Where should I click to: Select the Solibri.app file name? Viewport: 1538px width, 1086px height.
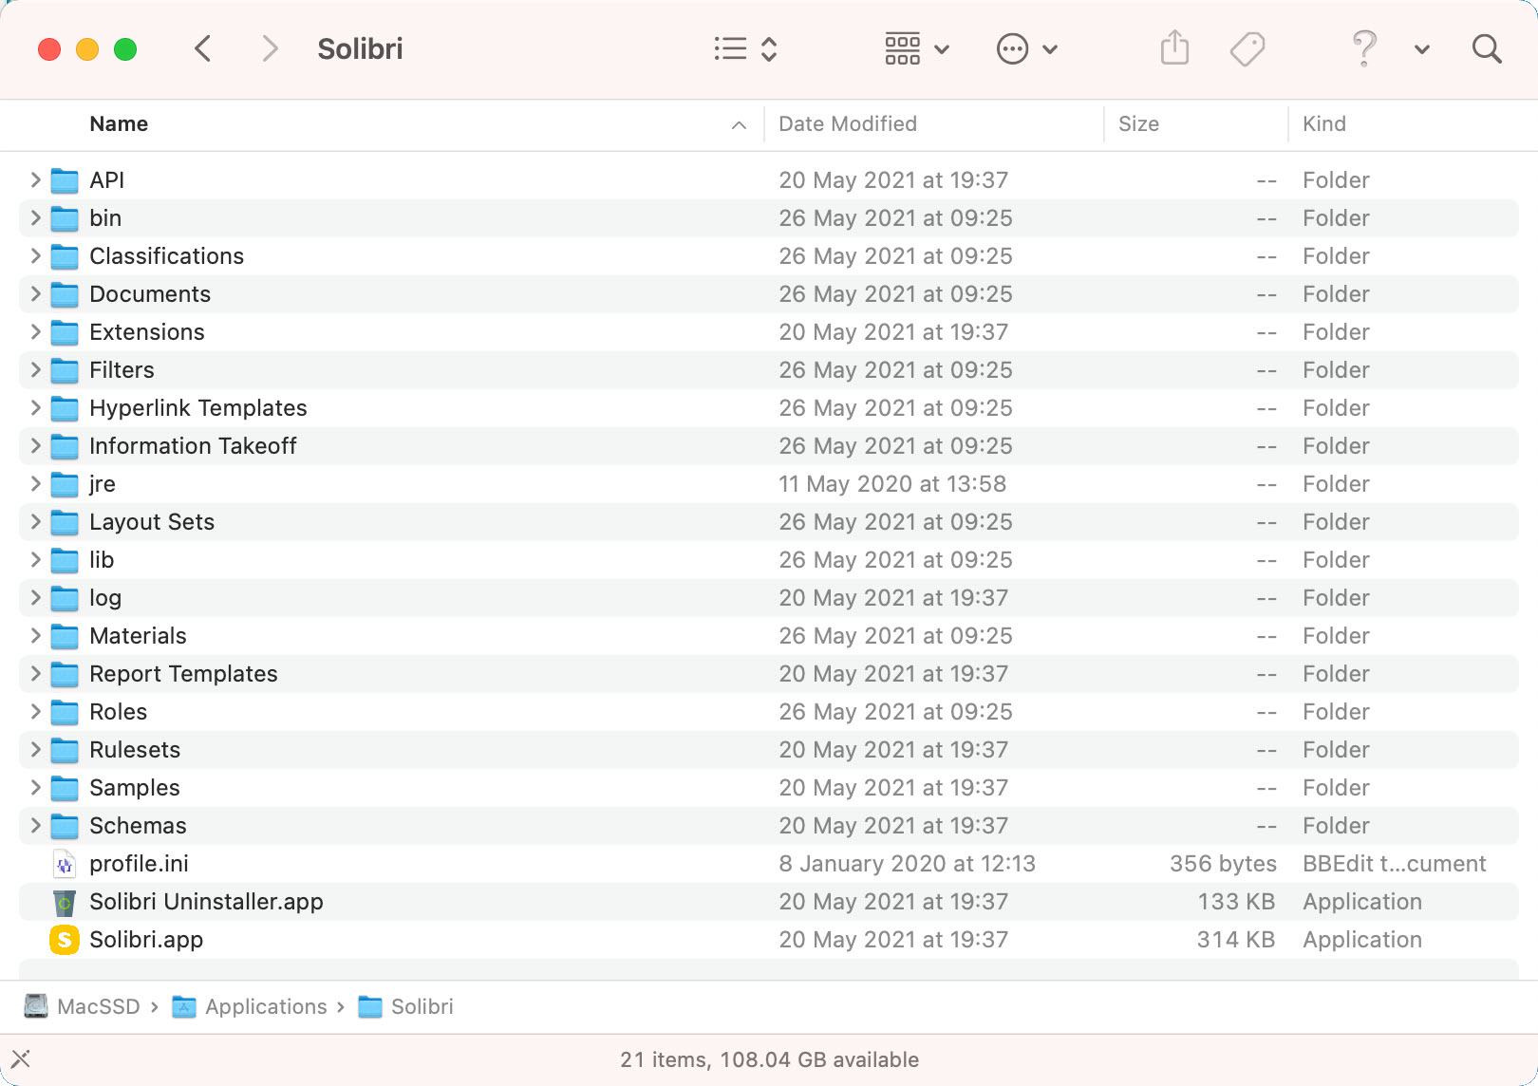click(x=146, y=939)
